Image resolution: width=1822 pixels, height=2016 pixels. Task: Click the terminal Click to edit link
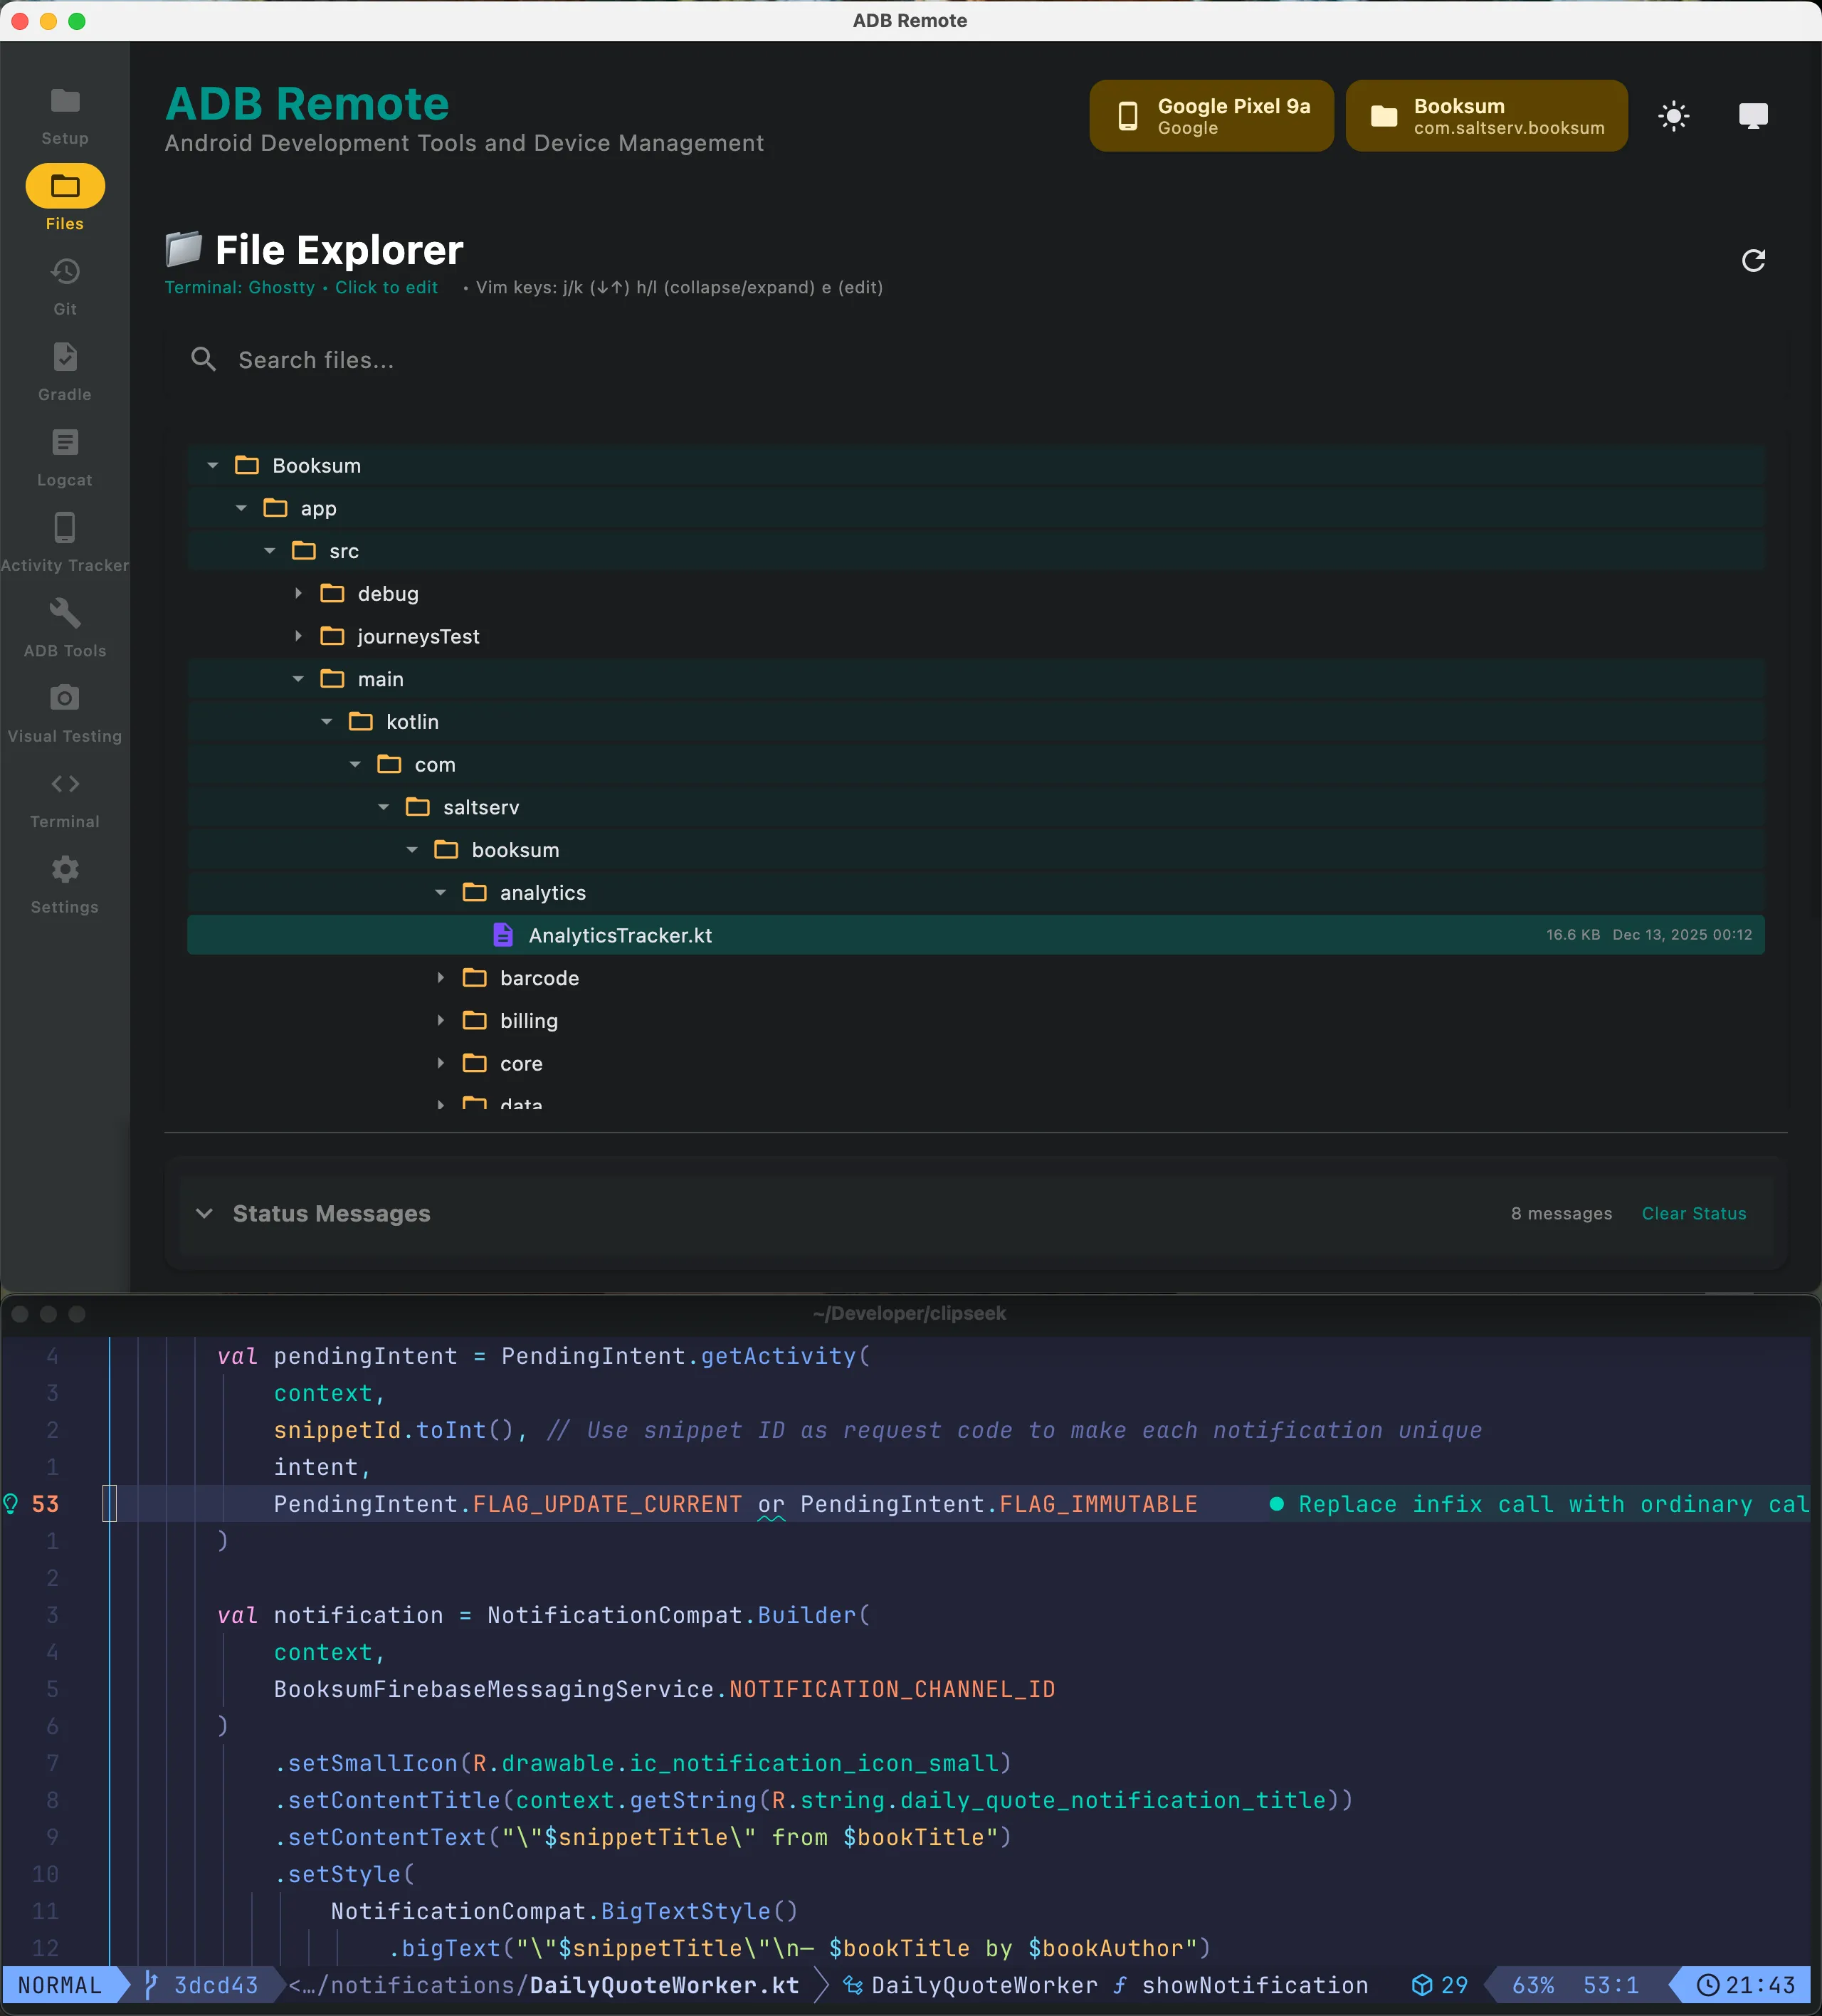tap(386, 287)
